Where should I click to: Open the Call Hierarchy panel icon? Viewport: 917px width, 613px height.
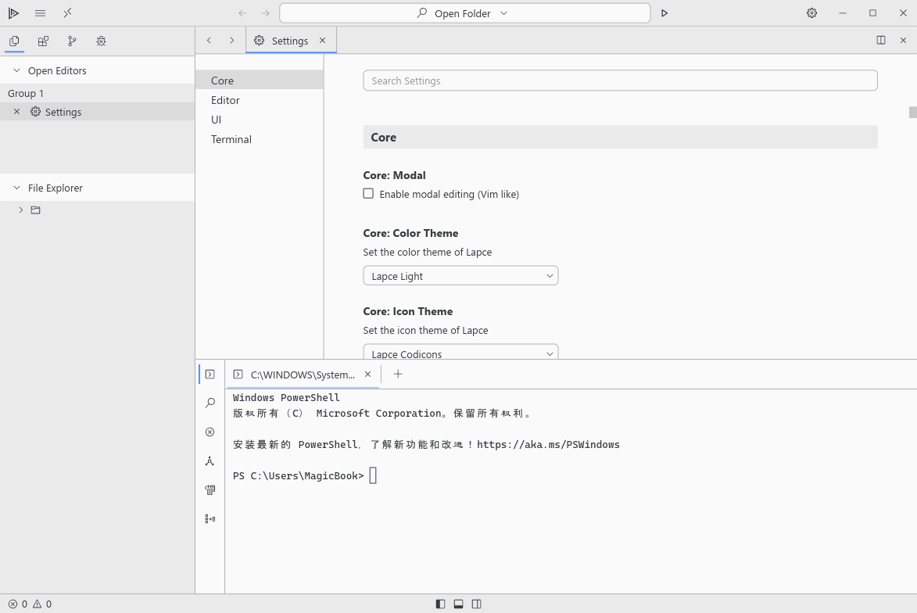[x=210, y=461]
